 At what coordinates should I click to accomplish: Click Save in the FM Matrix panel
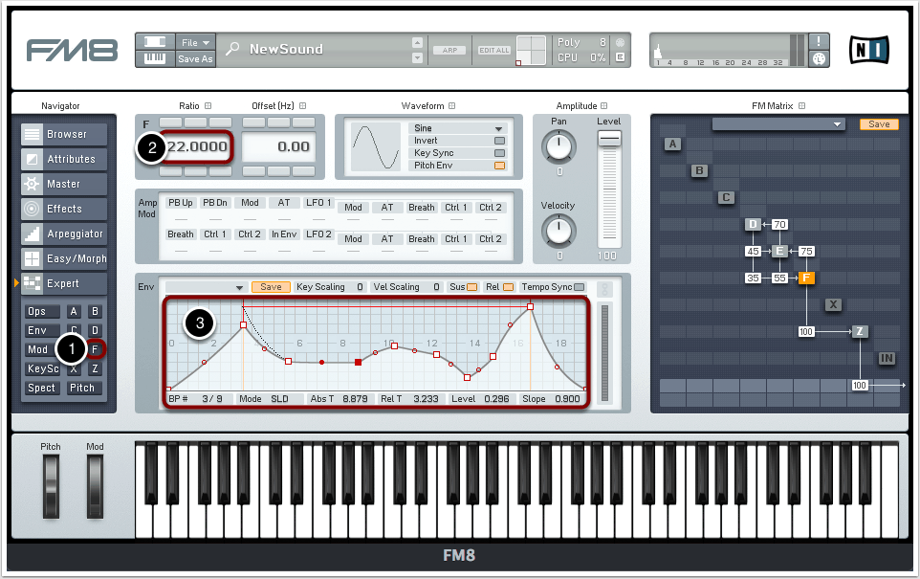[x=878, y=124]
